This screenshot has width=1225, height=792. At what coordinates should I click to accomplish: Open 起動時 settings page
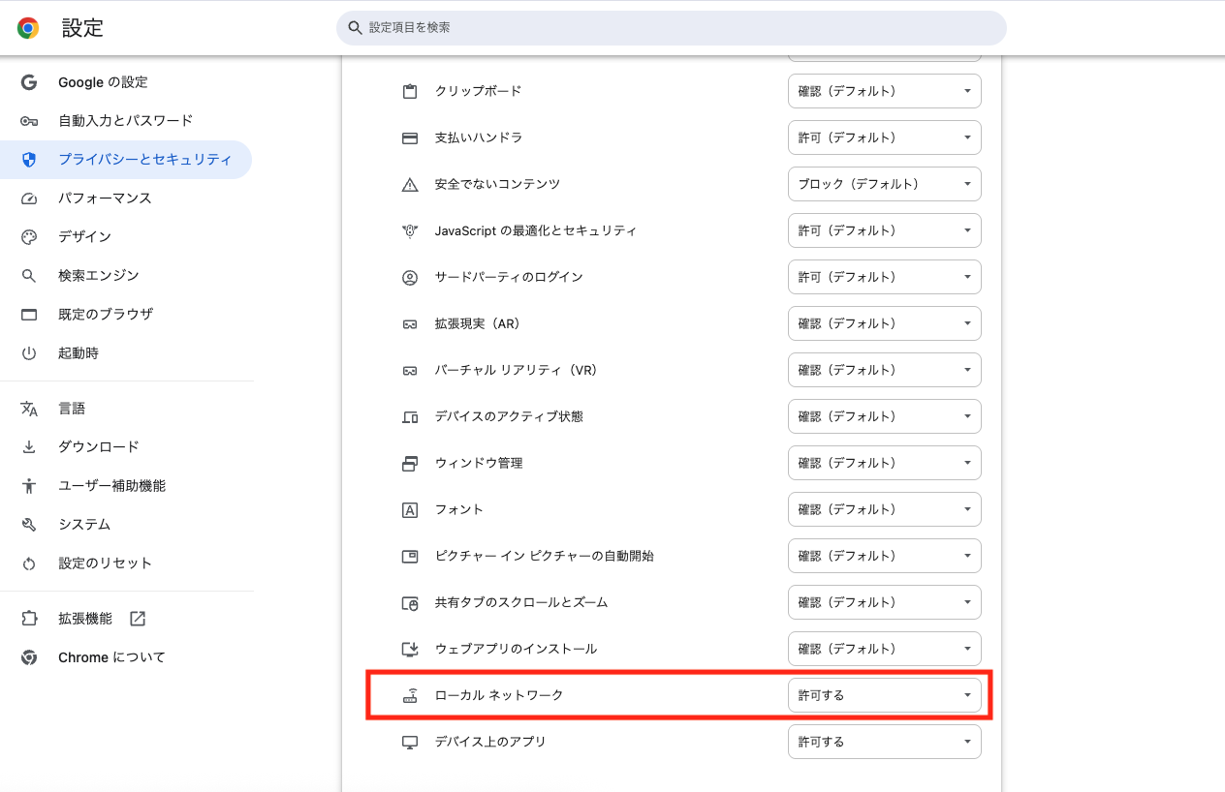click(x=126, y=353)
